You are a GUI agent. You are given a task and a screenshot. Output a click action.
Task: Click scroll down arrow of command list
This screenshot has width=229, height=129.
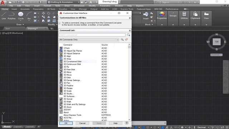[129, 120]
